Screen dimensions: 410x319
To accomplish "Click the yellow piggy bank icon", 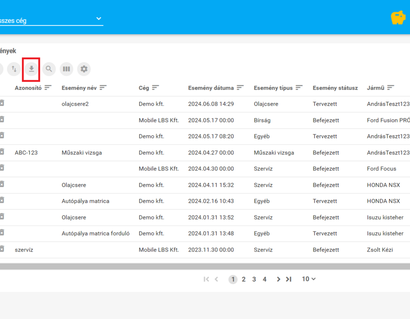I will (398, 18).
